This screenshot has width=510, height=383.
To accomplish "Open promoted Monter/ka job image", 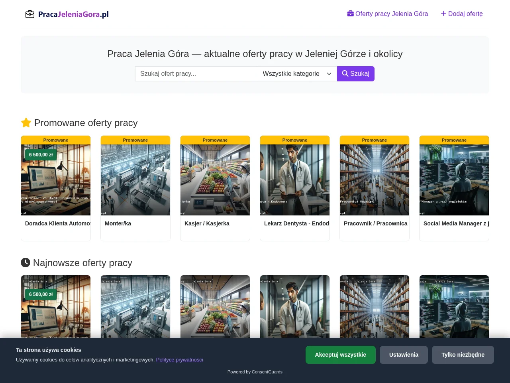I will click(135, 180).
